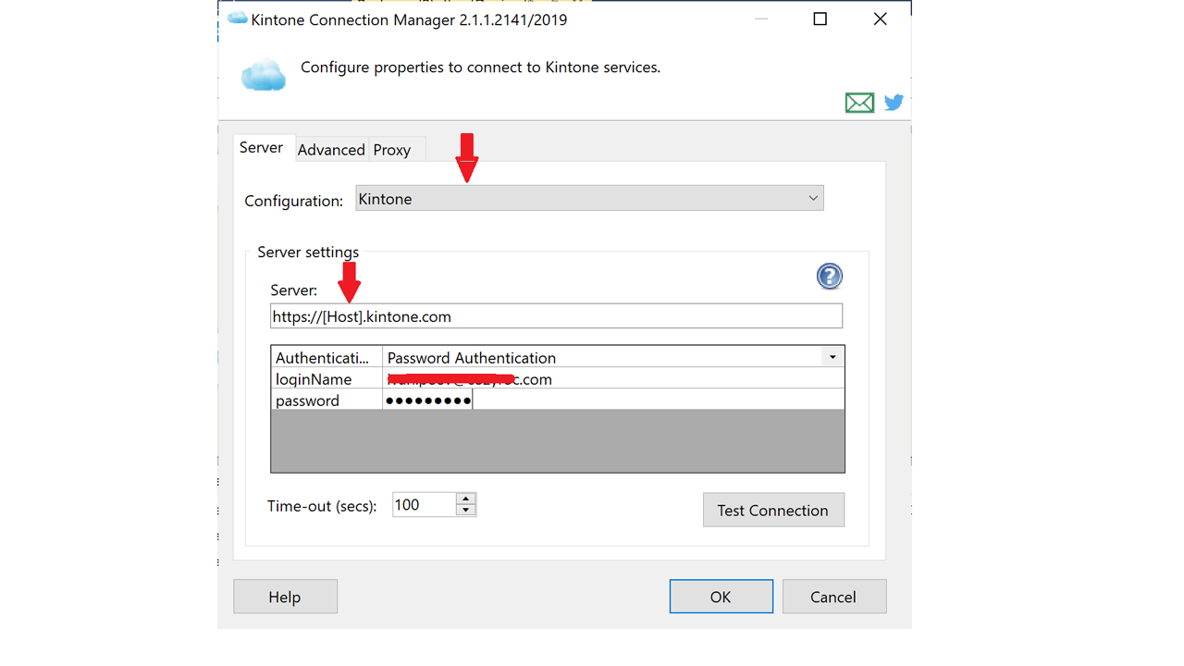Click the email envelope icon
Image resolution: width=1184 pixels, height=666 pixels.
click(859, 103)
